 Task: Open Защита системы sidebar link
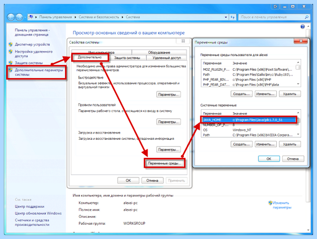coord(29,63)
